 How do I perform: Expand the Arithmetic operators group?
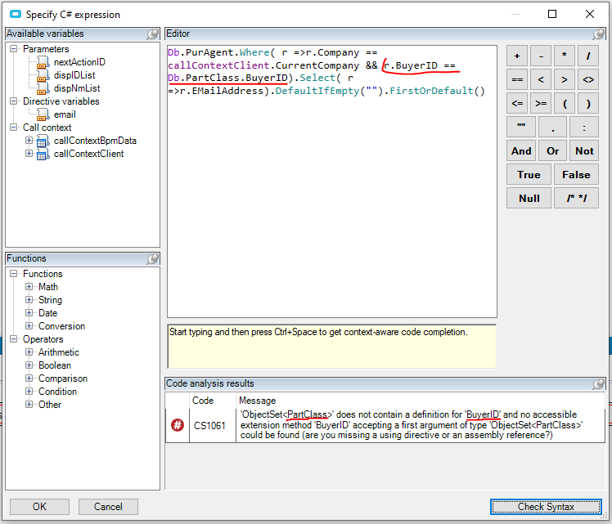click(29, 352)
